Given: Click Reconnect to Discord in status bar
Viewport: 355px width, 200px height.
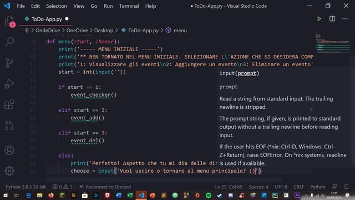Looking at the screenshot, I should (x=105, y=187).
